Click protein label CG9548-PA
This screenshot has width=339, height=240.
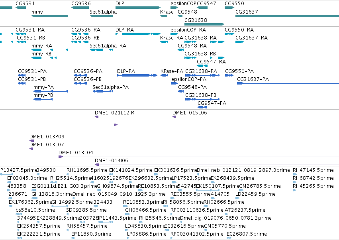pos(192,87)
